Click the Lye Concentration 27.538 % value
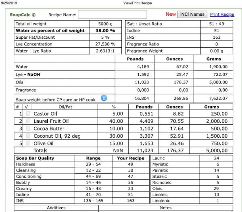Image resolution: width=242 pixels, height=212 pixels. [x=105, y=44]
